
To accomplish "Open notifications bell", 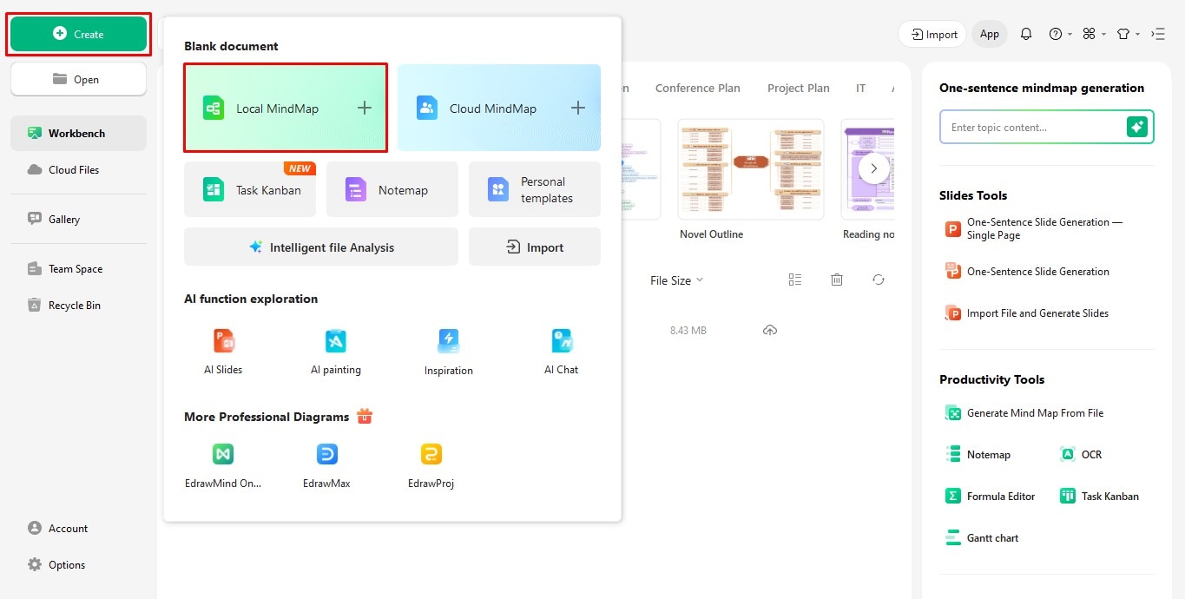I will tap(1026, 34).
